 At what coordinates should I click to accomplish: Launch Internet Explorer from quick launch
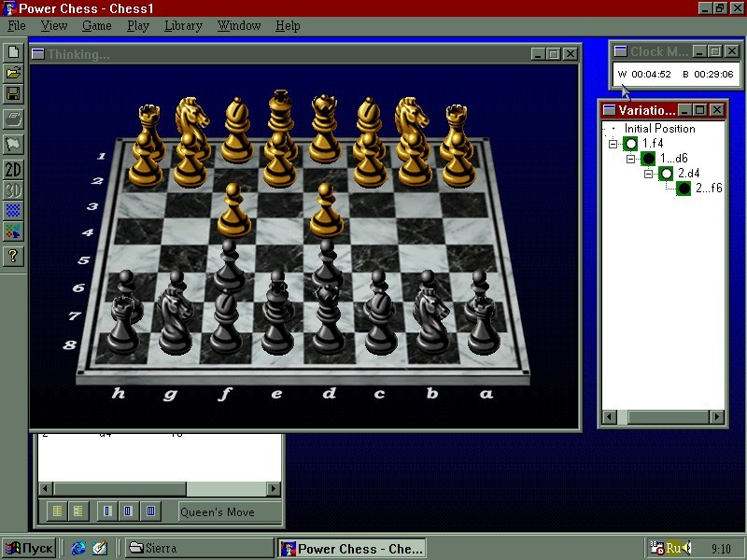click(78, 548)
